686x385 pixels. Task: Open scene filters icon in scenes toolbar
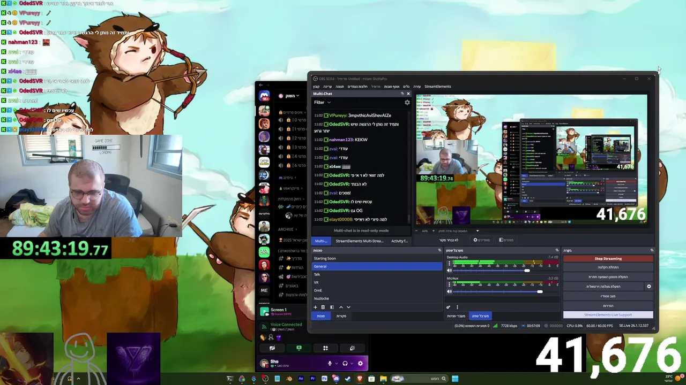[332, 307]
